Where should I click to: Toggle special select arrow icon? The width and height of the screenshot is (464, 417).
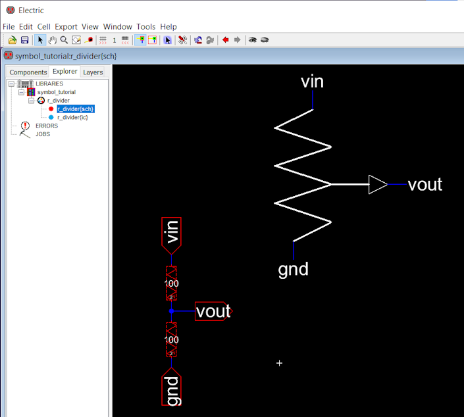click(167, 40)
